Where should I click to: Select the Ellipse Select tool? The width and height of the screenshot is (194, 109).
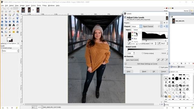(x=6, y=12)
